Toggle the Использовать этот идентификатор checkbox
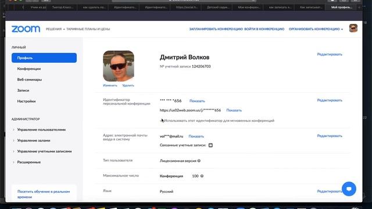The image size is (372, 209). pyautogui.click(x=162, y=121)
